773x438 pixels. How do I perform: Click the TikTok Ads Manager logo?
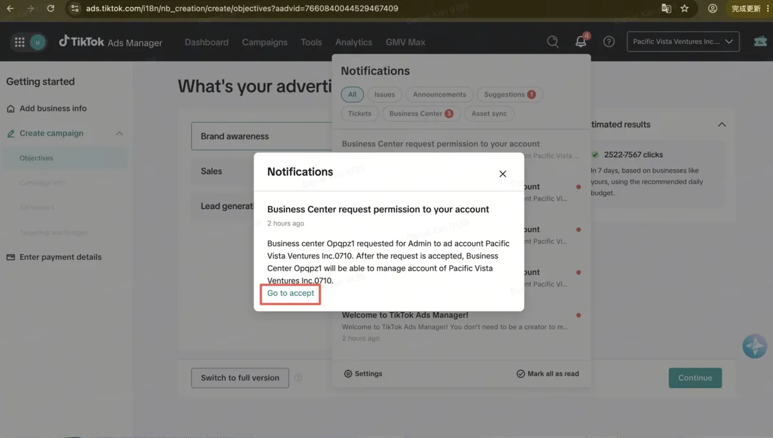pos(111,42)
